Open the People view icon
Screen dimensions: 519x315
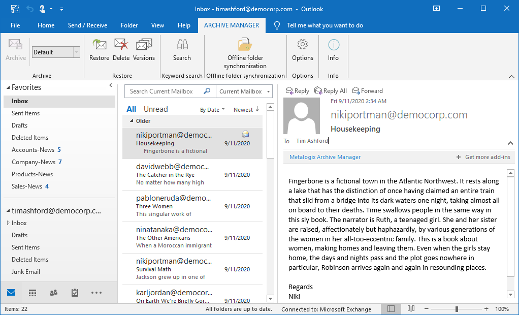(53, 293)
